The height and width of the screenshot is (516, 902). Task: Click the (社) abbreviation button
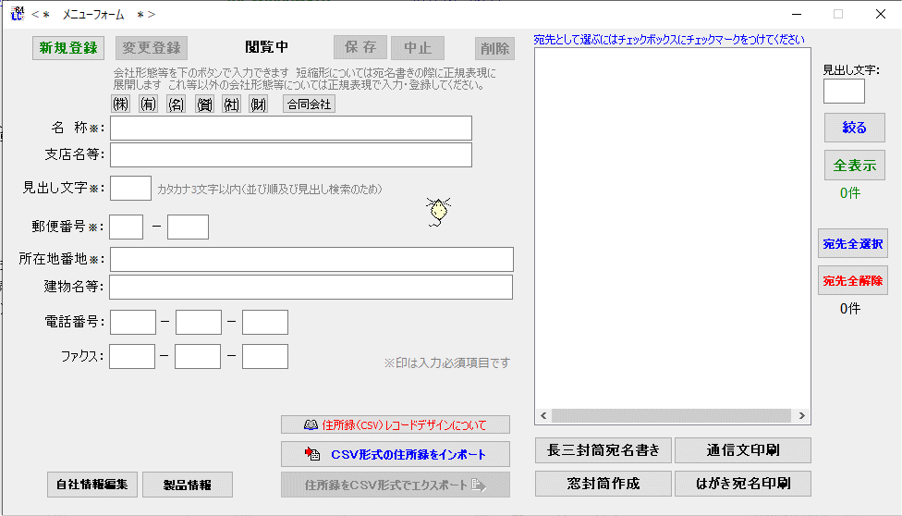231,104
